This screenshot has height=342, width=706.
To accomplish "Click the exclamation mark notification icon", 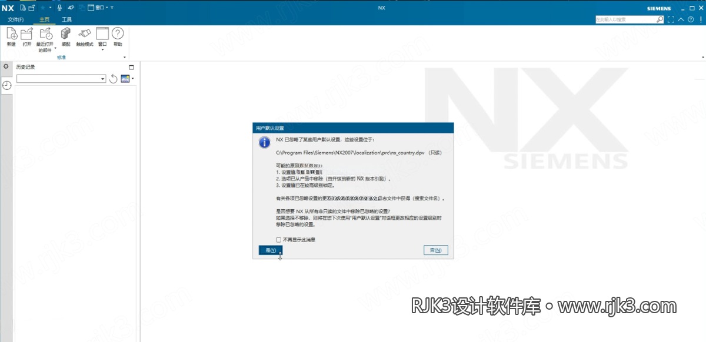I will [x=701, y=19].
